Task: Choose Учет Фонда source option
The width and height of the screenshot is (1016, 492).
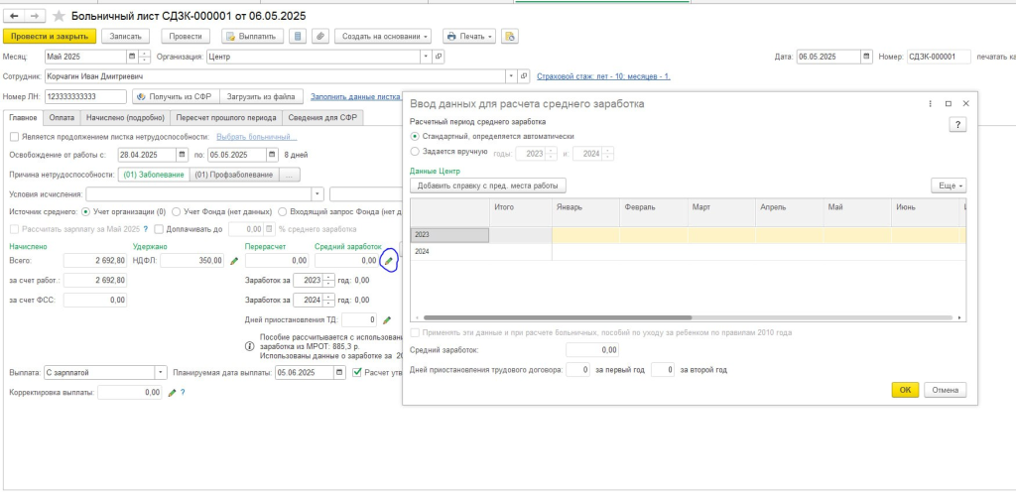Action: (x=177, y=211)
